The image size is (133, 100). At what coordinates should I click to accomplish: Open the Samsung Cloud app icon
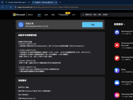[117, 83]
